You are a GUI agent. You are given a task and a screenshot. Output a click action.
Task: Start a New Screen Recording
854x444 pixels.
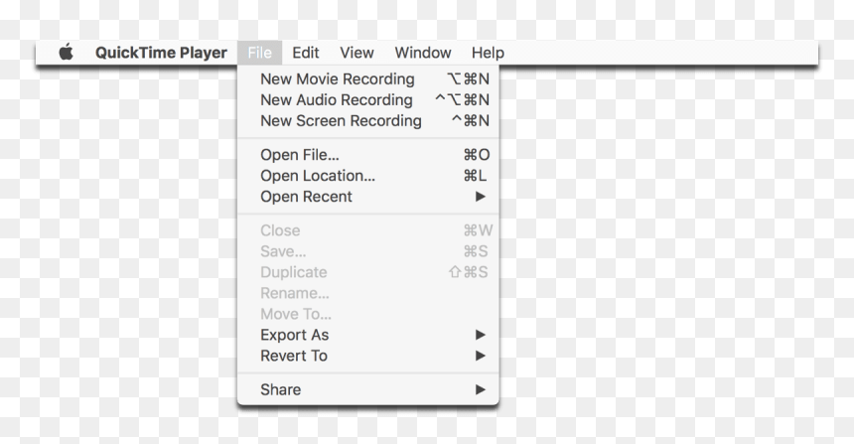click(x=368, y=120)
